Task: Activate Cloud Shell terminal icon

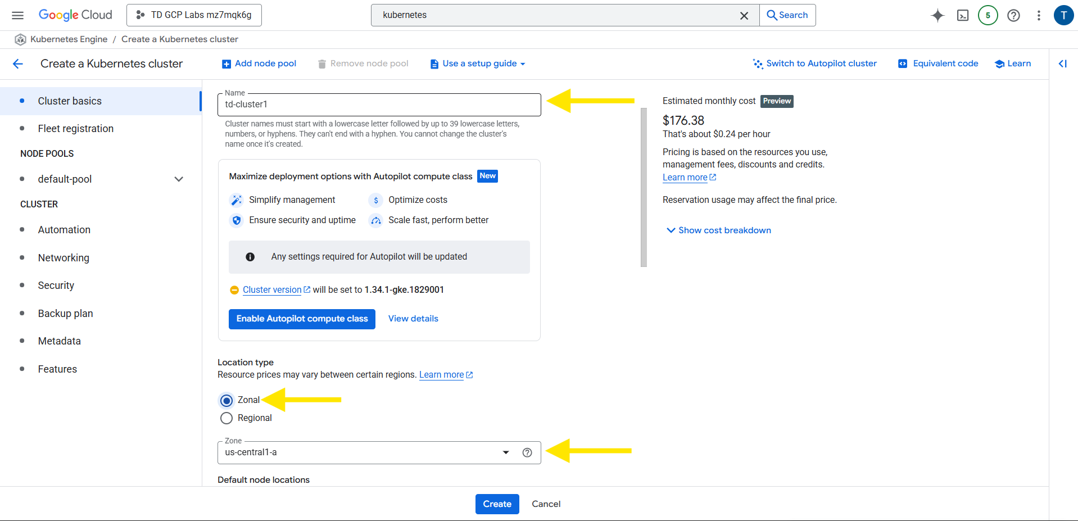Action: [963, 15]
